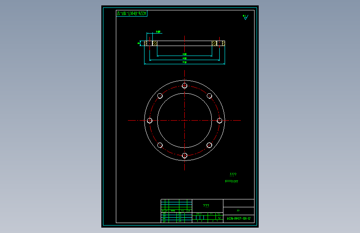
Task: Select the mirrored drawing number label at sheet corner
Action: coord(132,14)
